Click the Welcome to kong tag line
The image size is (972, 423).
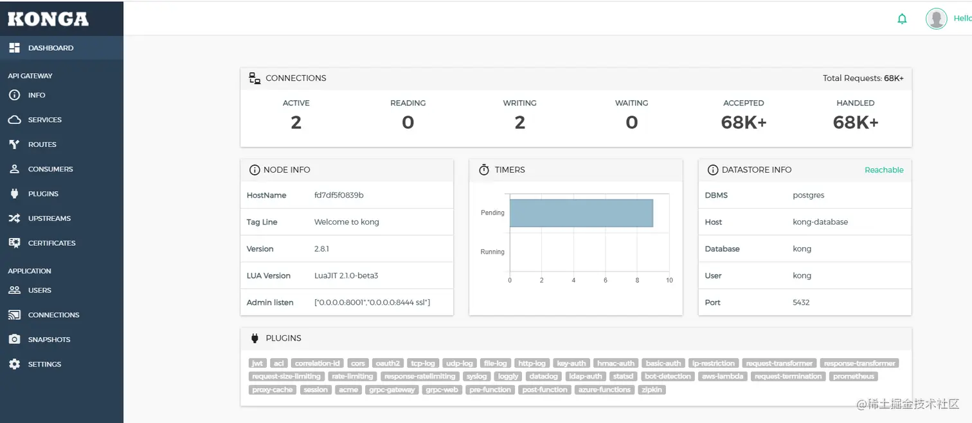tap(346, 222)
